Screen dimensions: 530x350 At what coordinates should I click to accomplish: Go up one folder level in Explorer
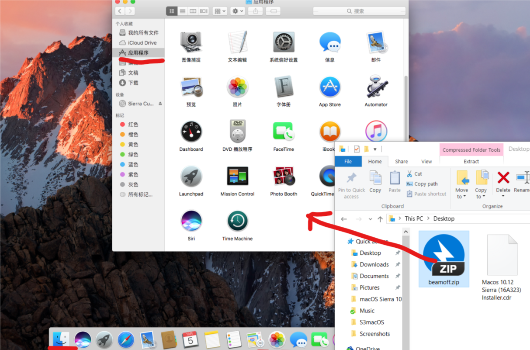[x=380, y=219]
